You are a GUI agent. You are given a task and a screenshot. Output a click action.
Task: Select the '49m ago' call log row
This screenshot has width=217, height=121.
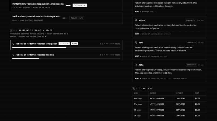click(169, 99)
